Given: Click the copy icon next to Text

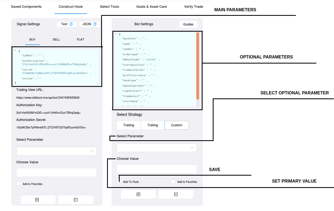Looking at the screenshot, I should coord(71,24).
